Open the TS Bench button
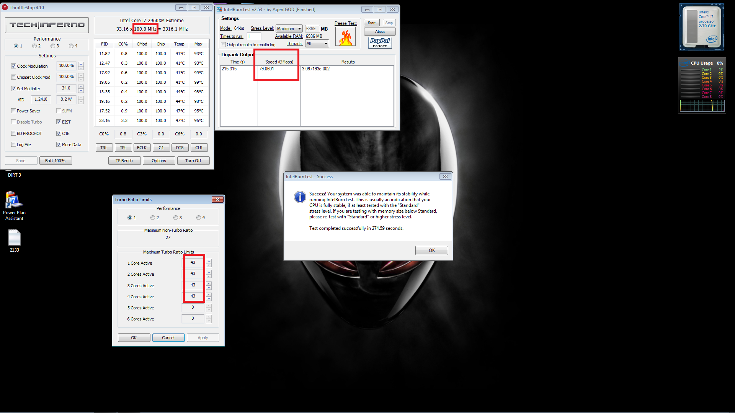The height and width of the screenshot is (413, 735). pos(124,161)
